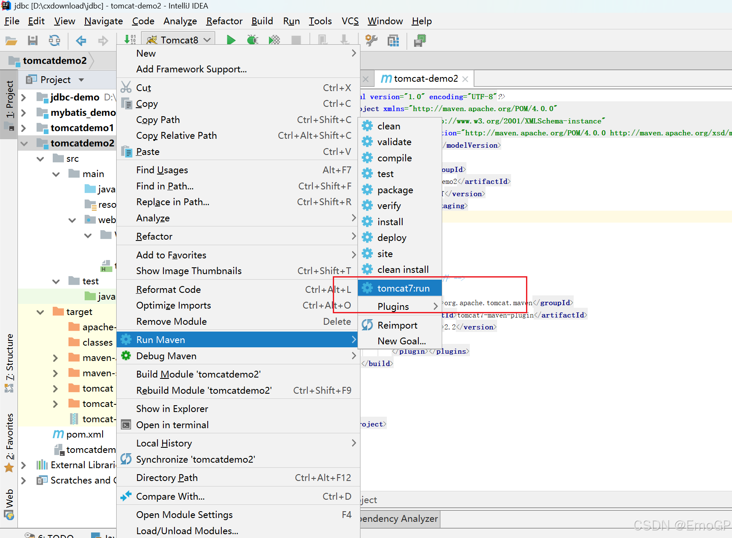The height and width of the screenshot is (538, 732).
Task: Open the Project view dropdown
Action: coord(81,80)
